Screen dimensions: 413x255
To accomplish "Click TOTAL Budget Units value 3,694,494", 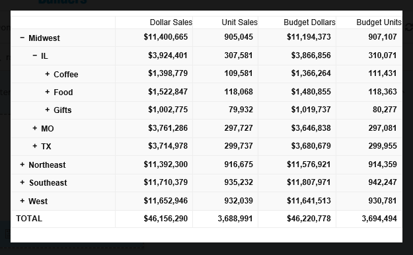I will click(x=379, y=219).
